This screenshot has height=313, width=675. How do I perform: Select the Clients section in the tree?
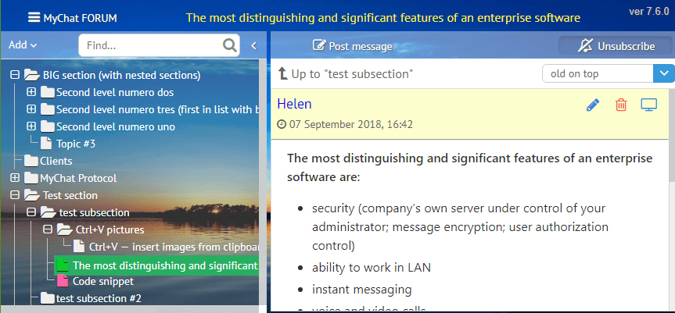tap(56, 161)
